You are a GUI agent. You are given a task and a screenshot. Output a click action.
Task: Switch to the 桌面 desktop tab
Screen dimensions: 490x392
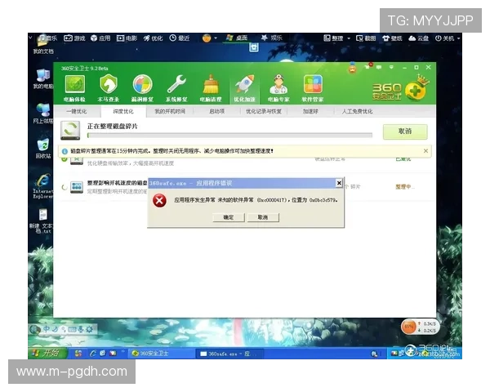(x=237, y=38)
